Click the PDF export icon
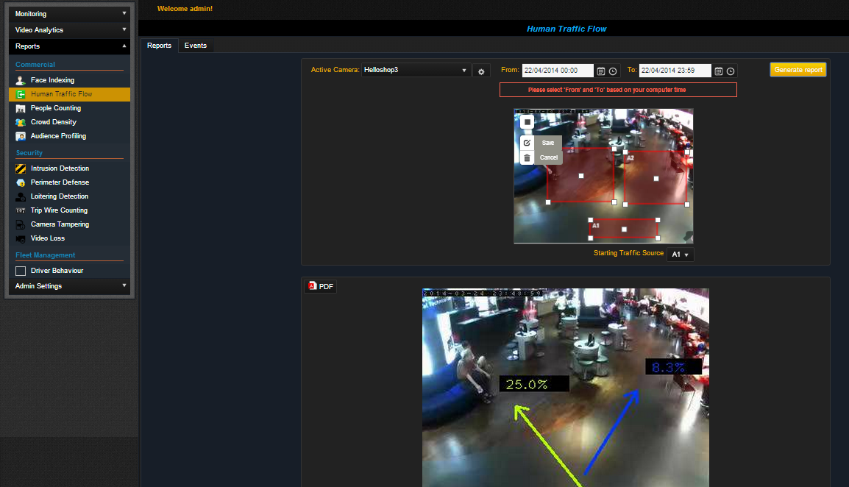849x487 pixels. 313,285
